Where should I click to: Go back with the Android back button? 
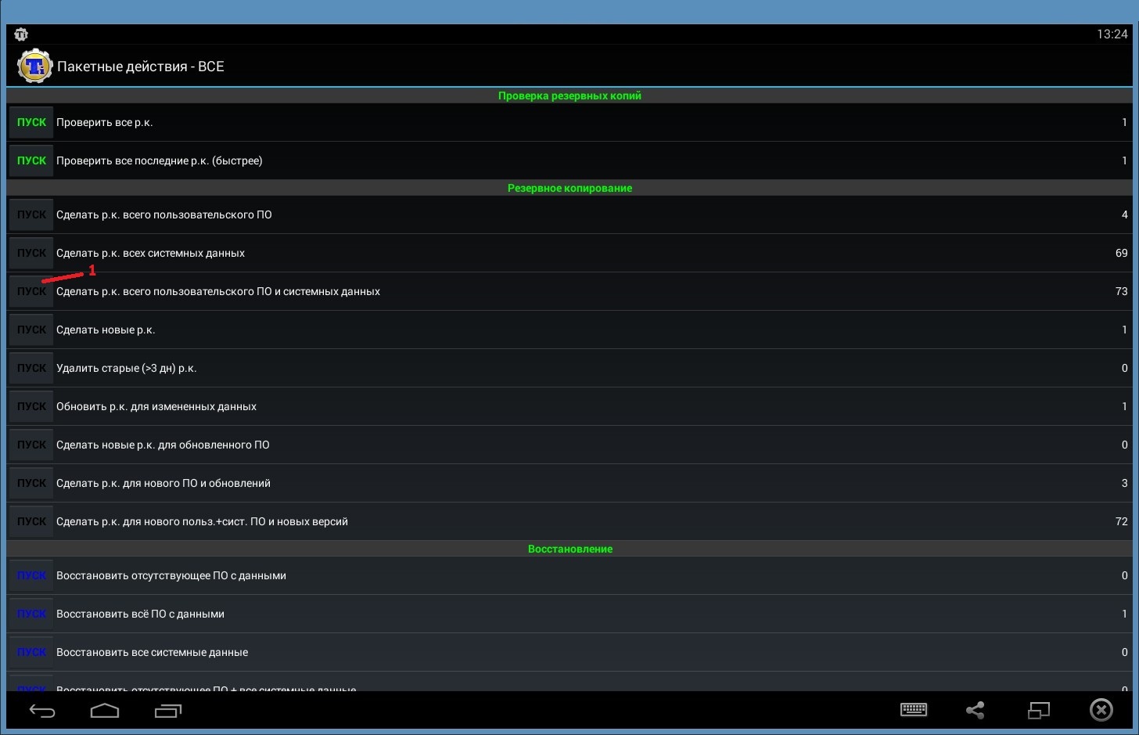(42, 711)
